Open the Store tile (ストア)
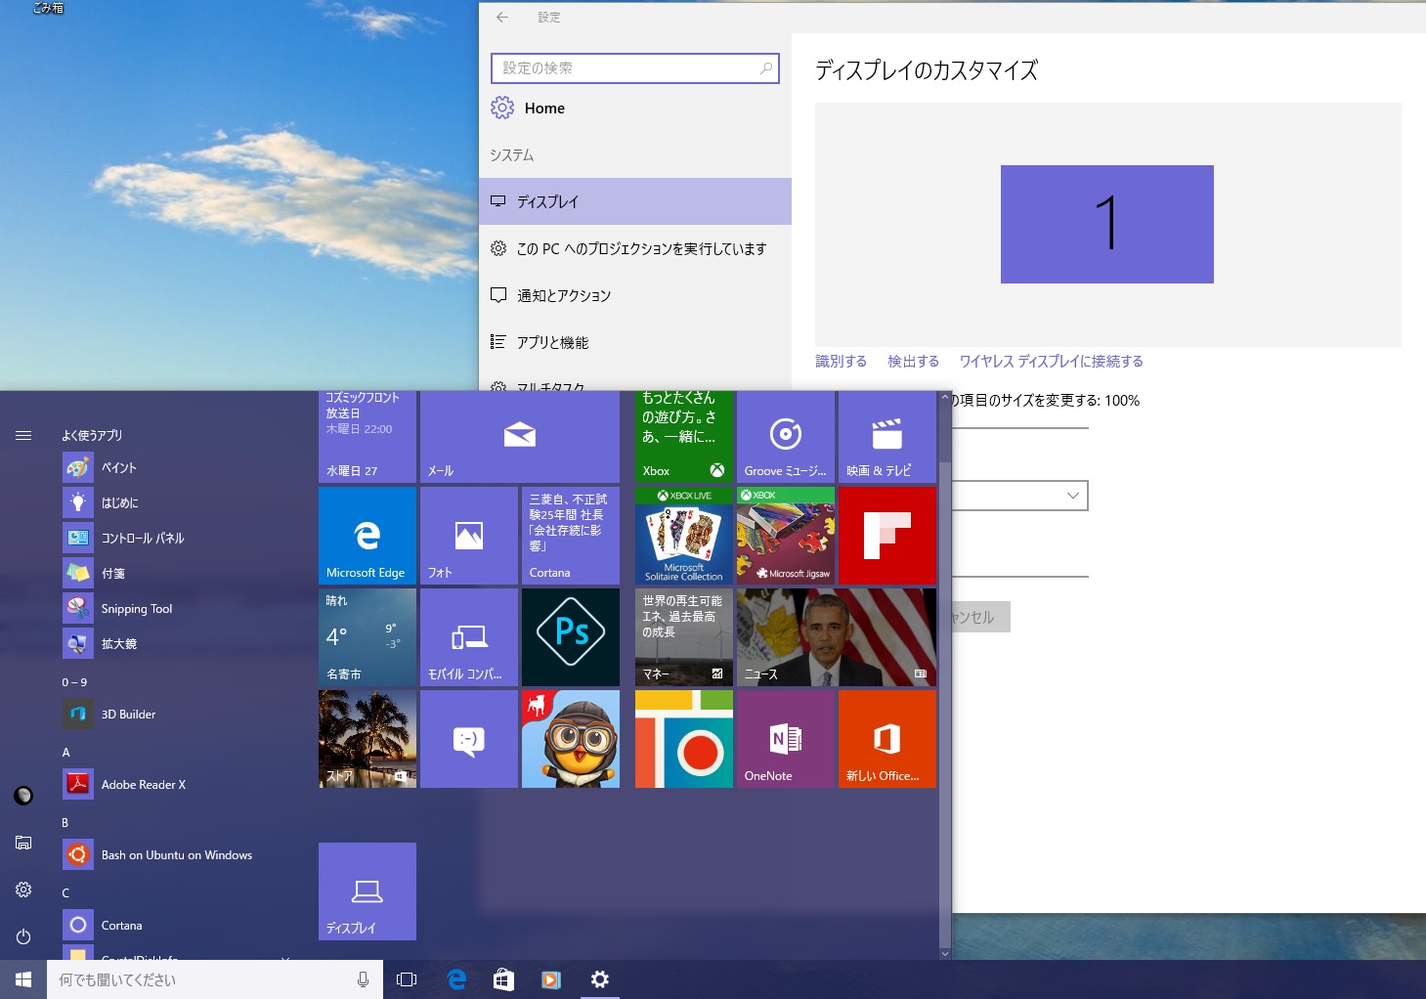Screen dimensions: 1426x999 click(367, 739)
